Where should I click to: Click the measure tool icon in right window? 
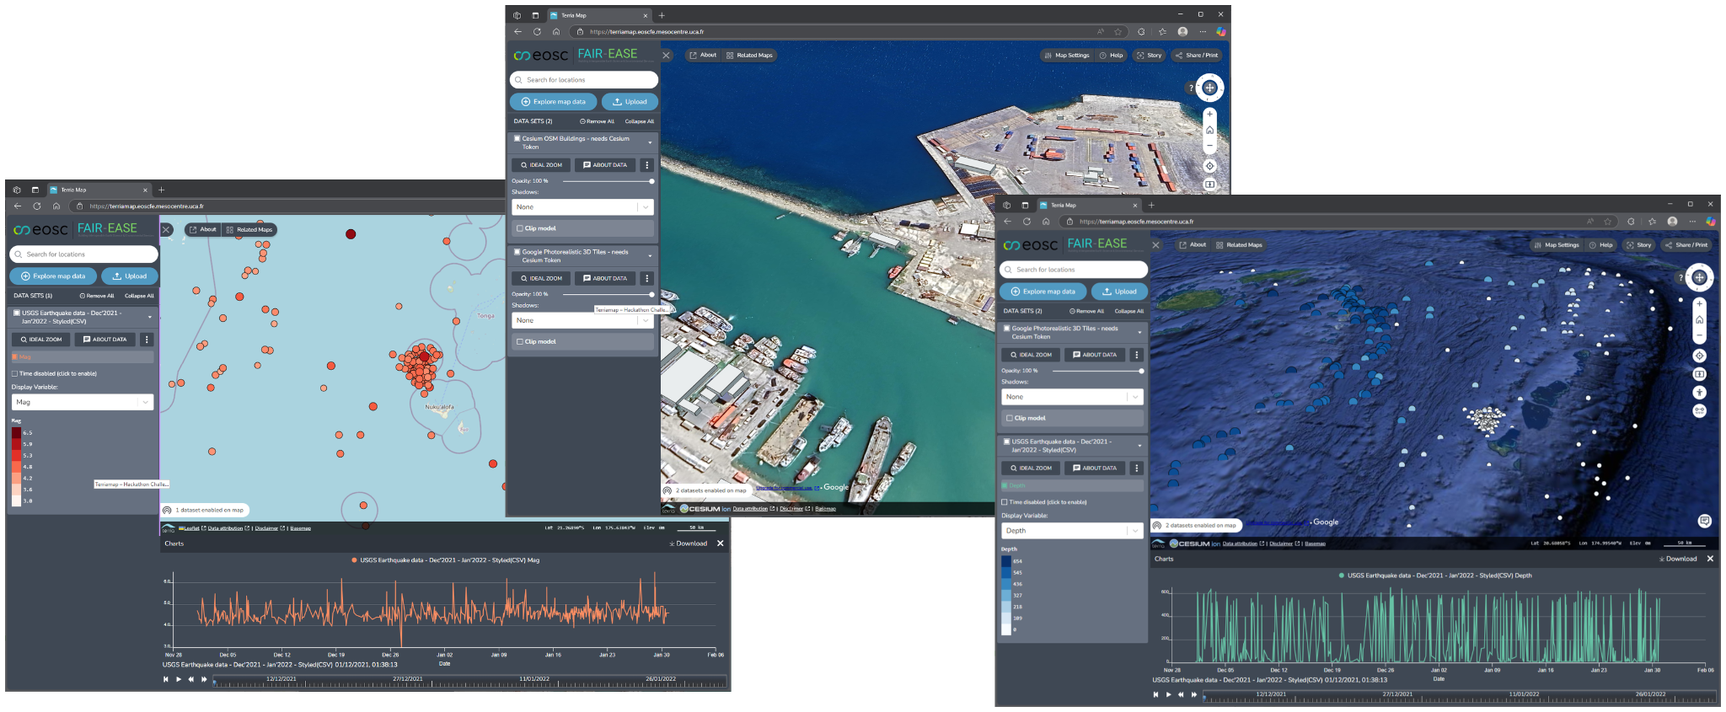coord(1699,411)
